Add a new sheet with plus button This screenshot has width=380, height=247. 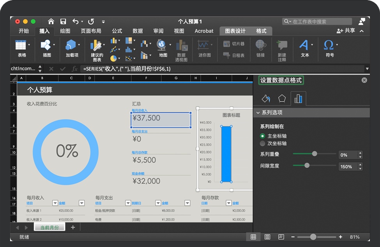coord(72,228)
